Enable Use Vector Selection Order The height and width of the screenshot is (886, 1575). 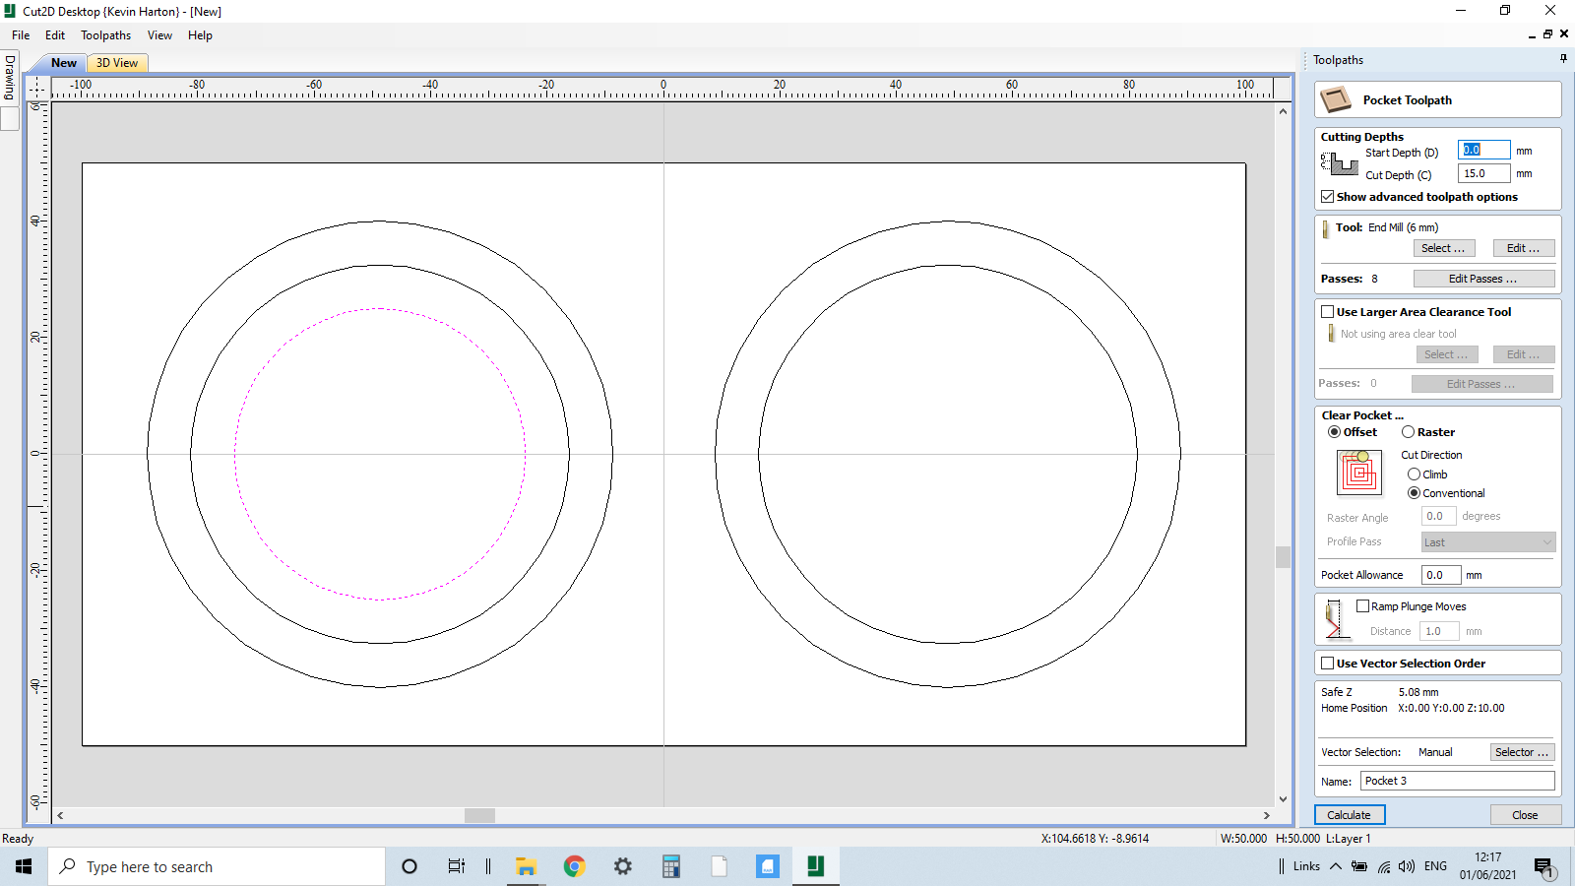[1327, 664]
